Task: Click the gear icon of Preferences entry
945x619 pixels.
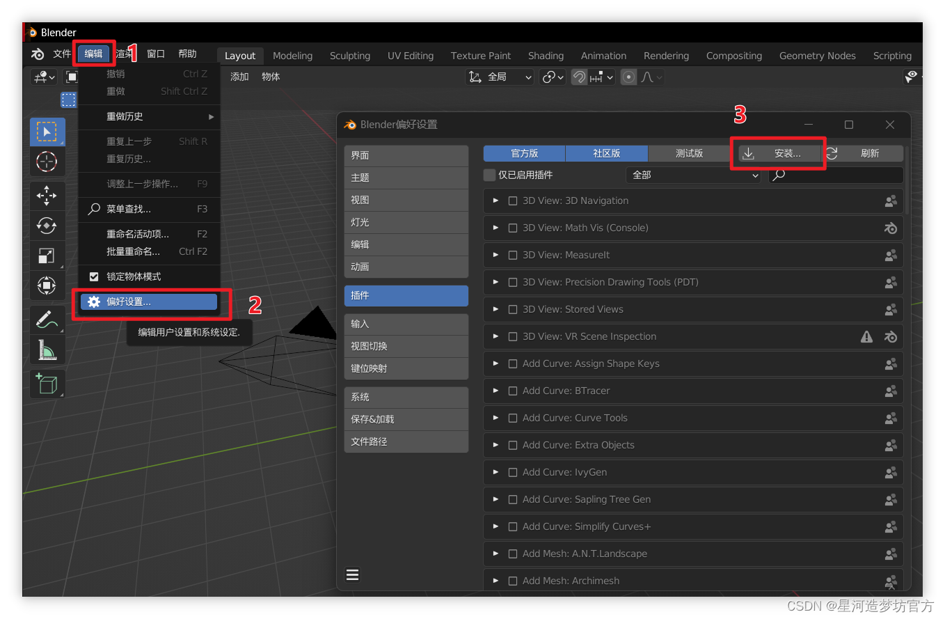Action: pos(94,301)
